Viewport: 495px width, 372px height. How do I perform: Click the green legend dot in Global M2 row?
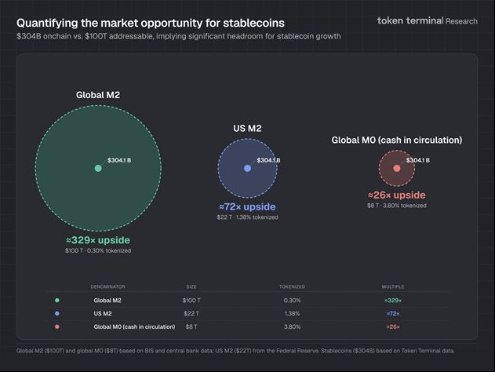coord(56,300)
